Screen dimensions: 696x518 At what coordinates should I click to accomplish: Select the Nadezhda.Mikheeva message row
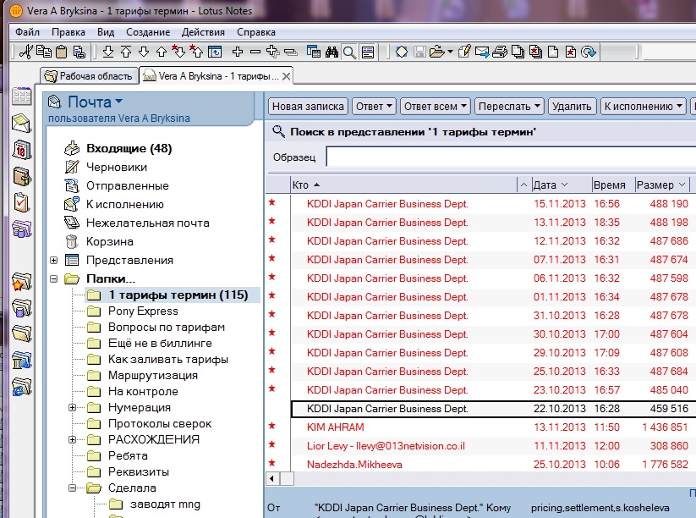pyautogui.click(x=480, y=465)
